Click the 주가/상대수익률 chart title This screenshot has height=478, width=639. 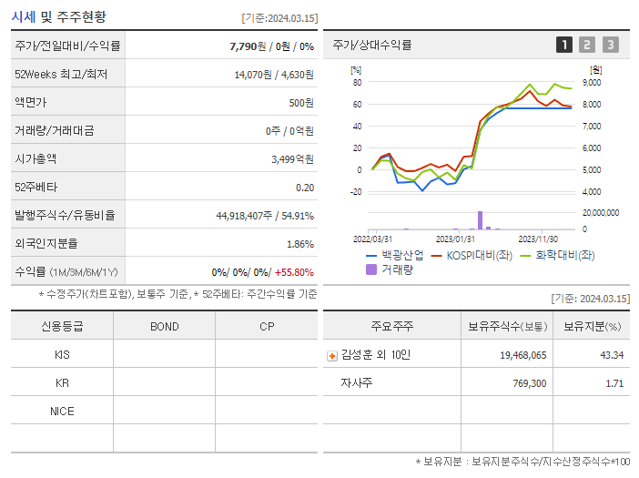(x=372, y=45)
